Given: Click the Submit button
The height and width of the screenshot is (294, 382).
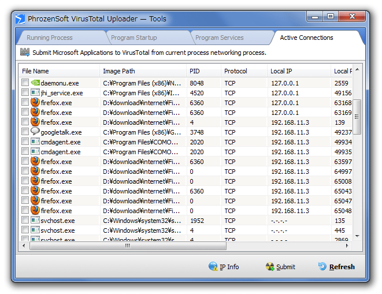Looking at the screenshot, I should point(280,267).
